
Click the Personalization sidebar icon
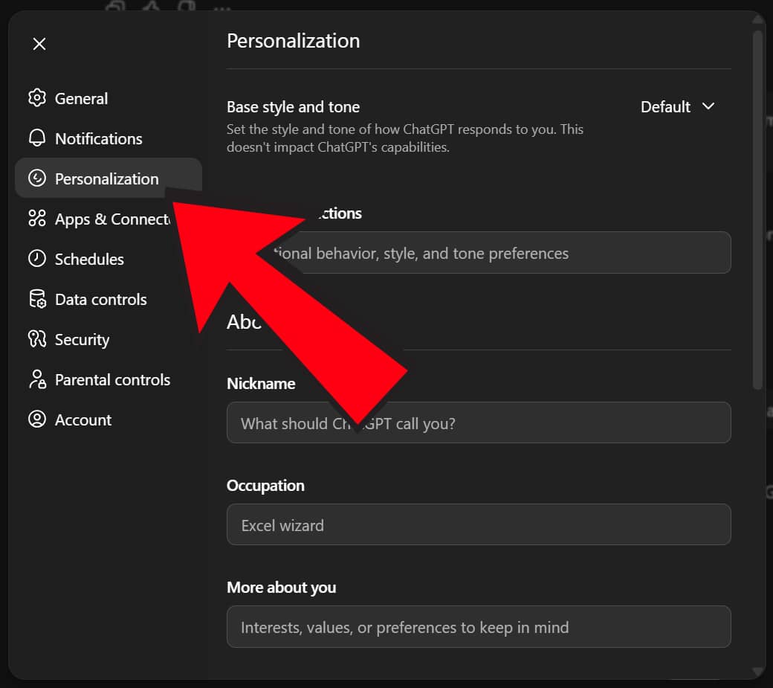tap(37, 179)
